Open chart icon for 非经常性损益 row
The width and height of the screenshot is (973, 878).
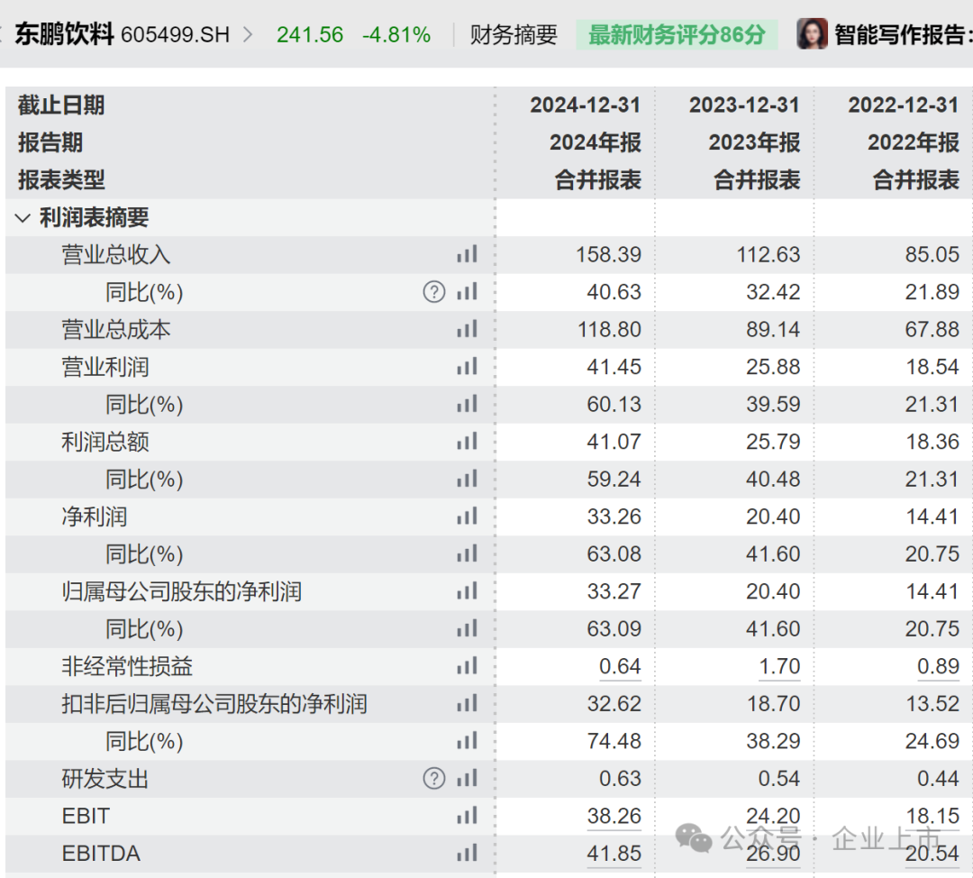(x=467, y=666)
